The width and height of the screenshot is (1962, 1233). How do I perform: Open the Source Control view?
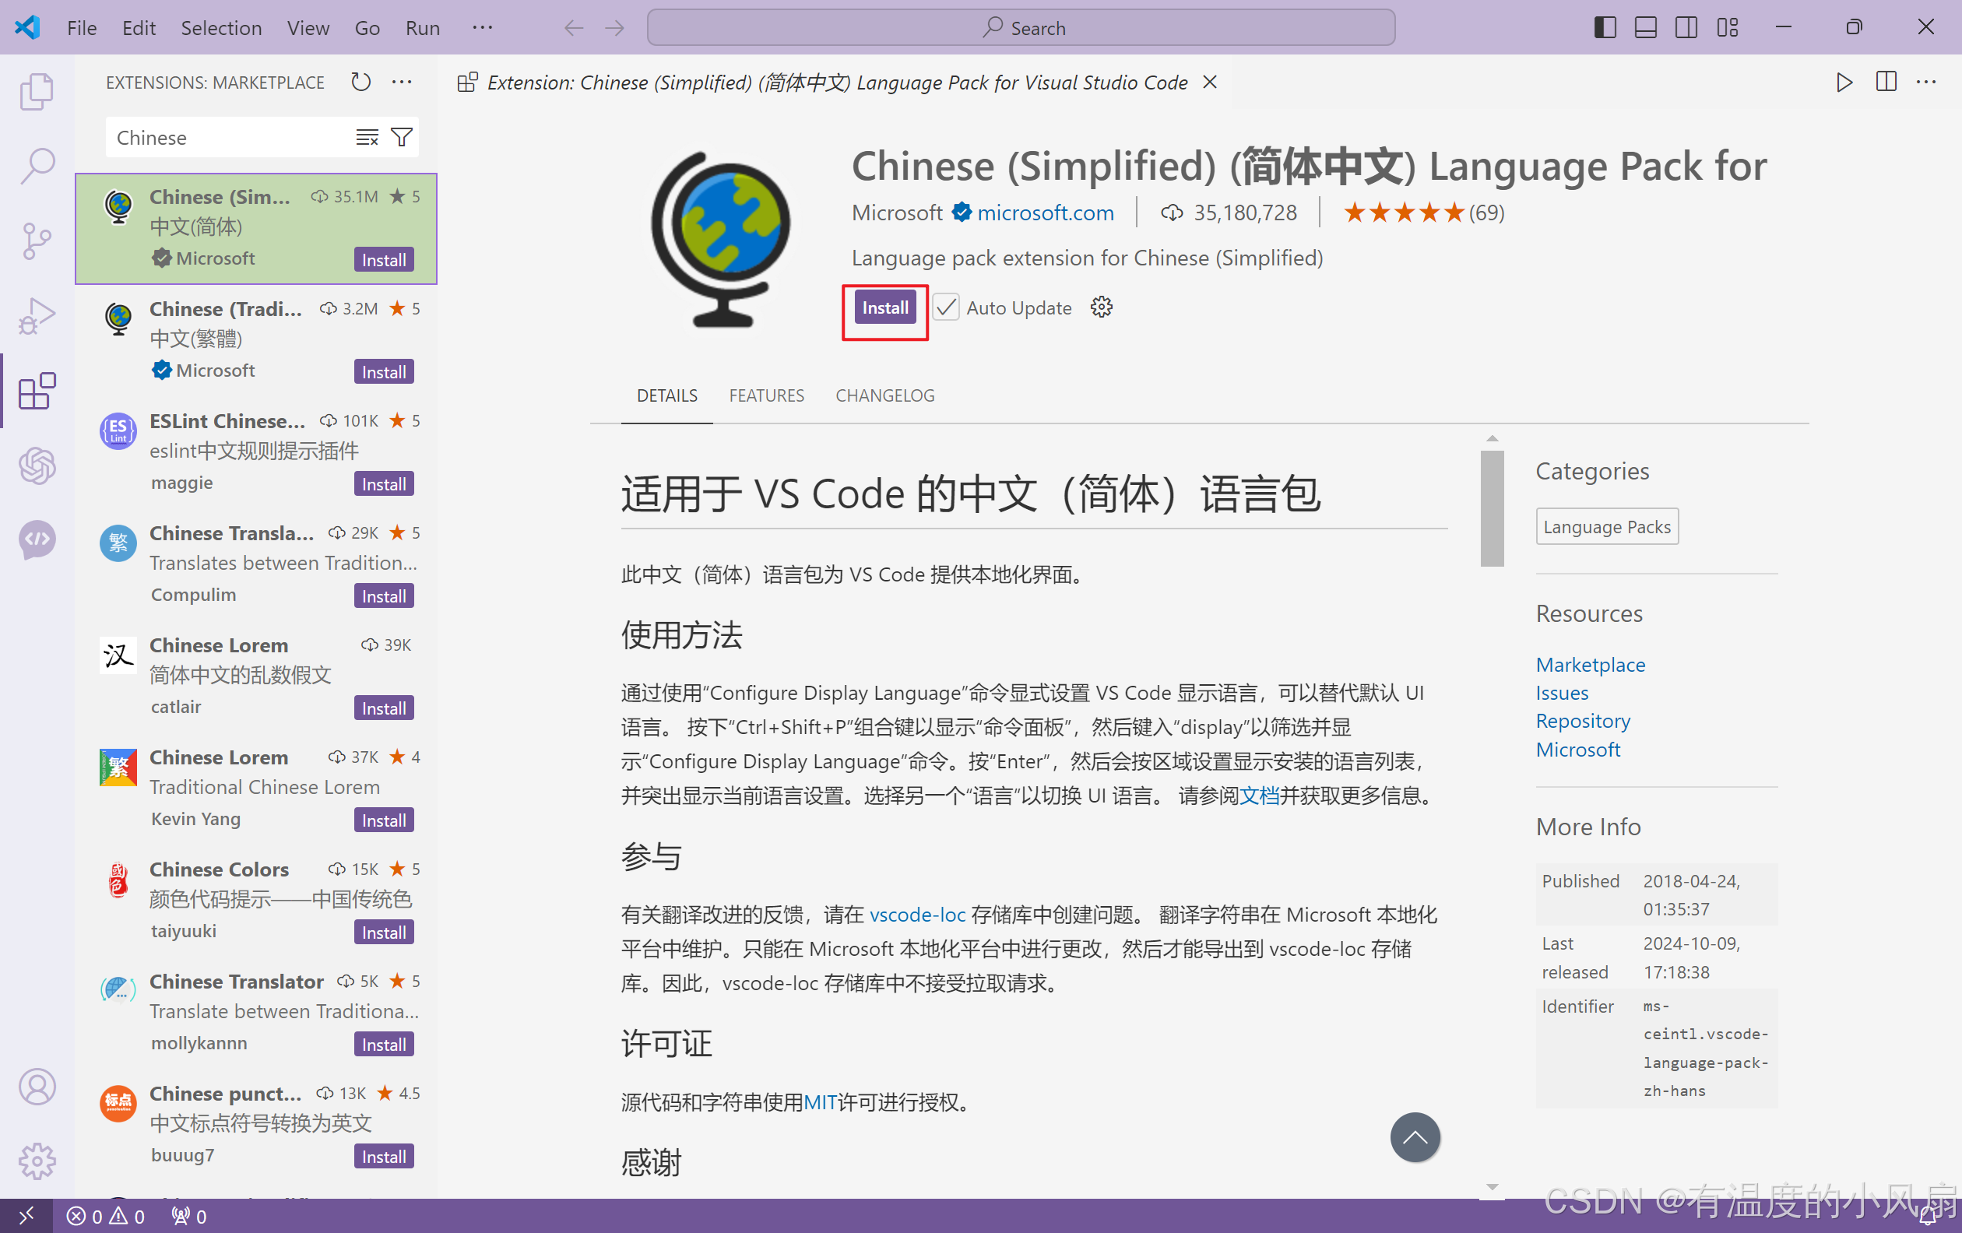pos(37,241)
